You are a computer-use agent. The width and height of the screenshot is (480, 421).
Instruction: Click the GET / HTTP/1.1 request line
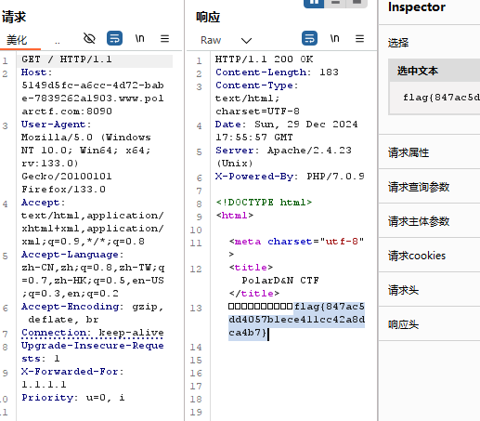(66, 59)
